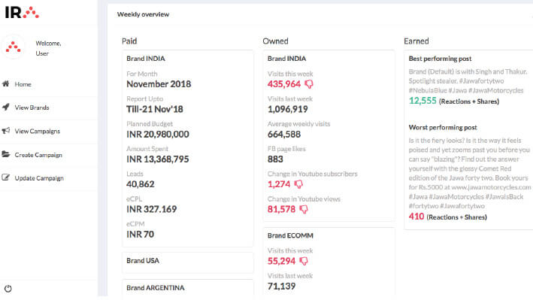Click the edit icon for Update Campaign
Viewport: 533px width, 300px height.
click(6, 177)
